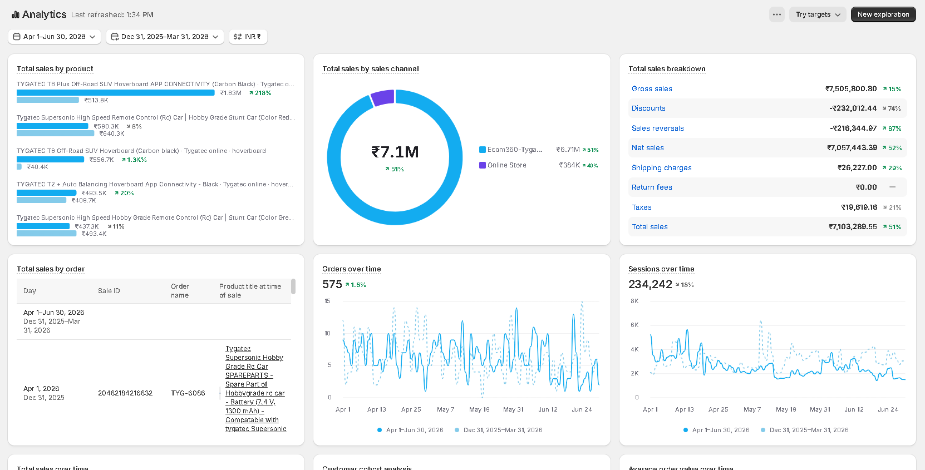Viewport: 925px width, 470px height.
Task: Click the ₹7,057,443.39 net sales value
Action: click(852, 148)
